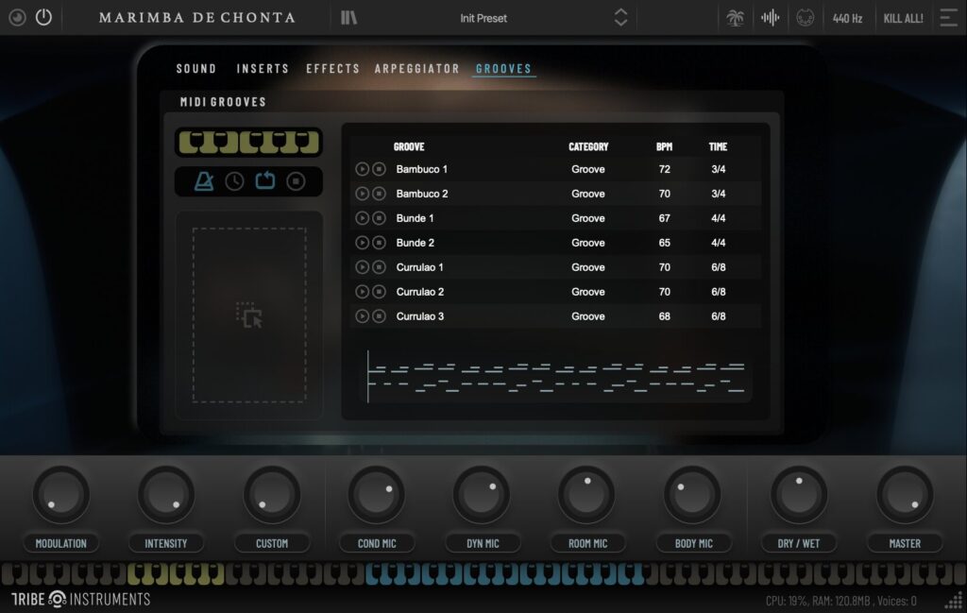
Task: Click the drag-and-drop MIDI icon
Action: (x=249, y=315)
